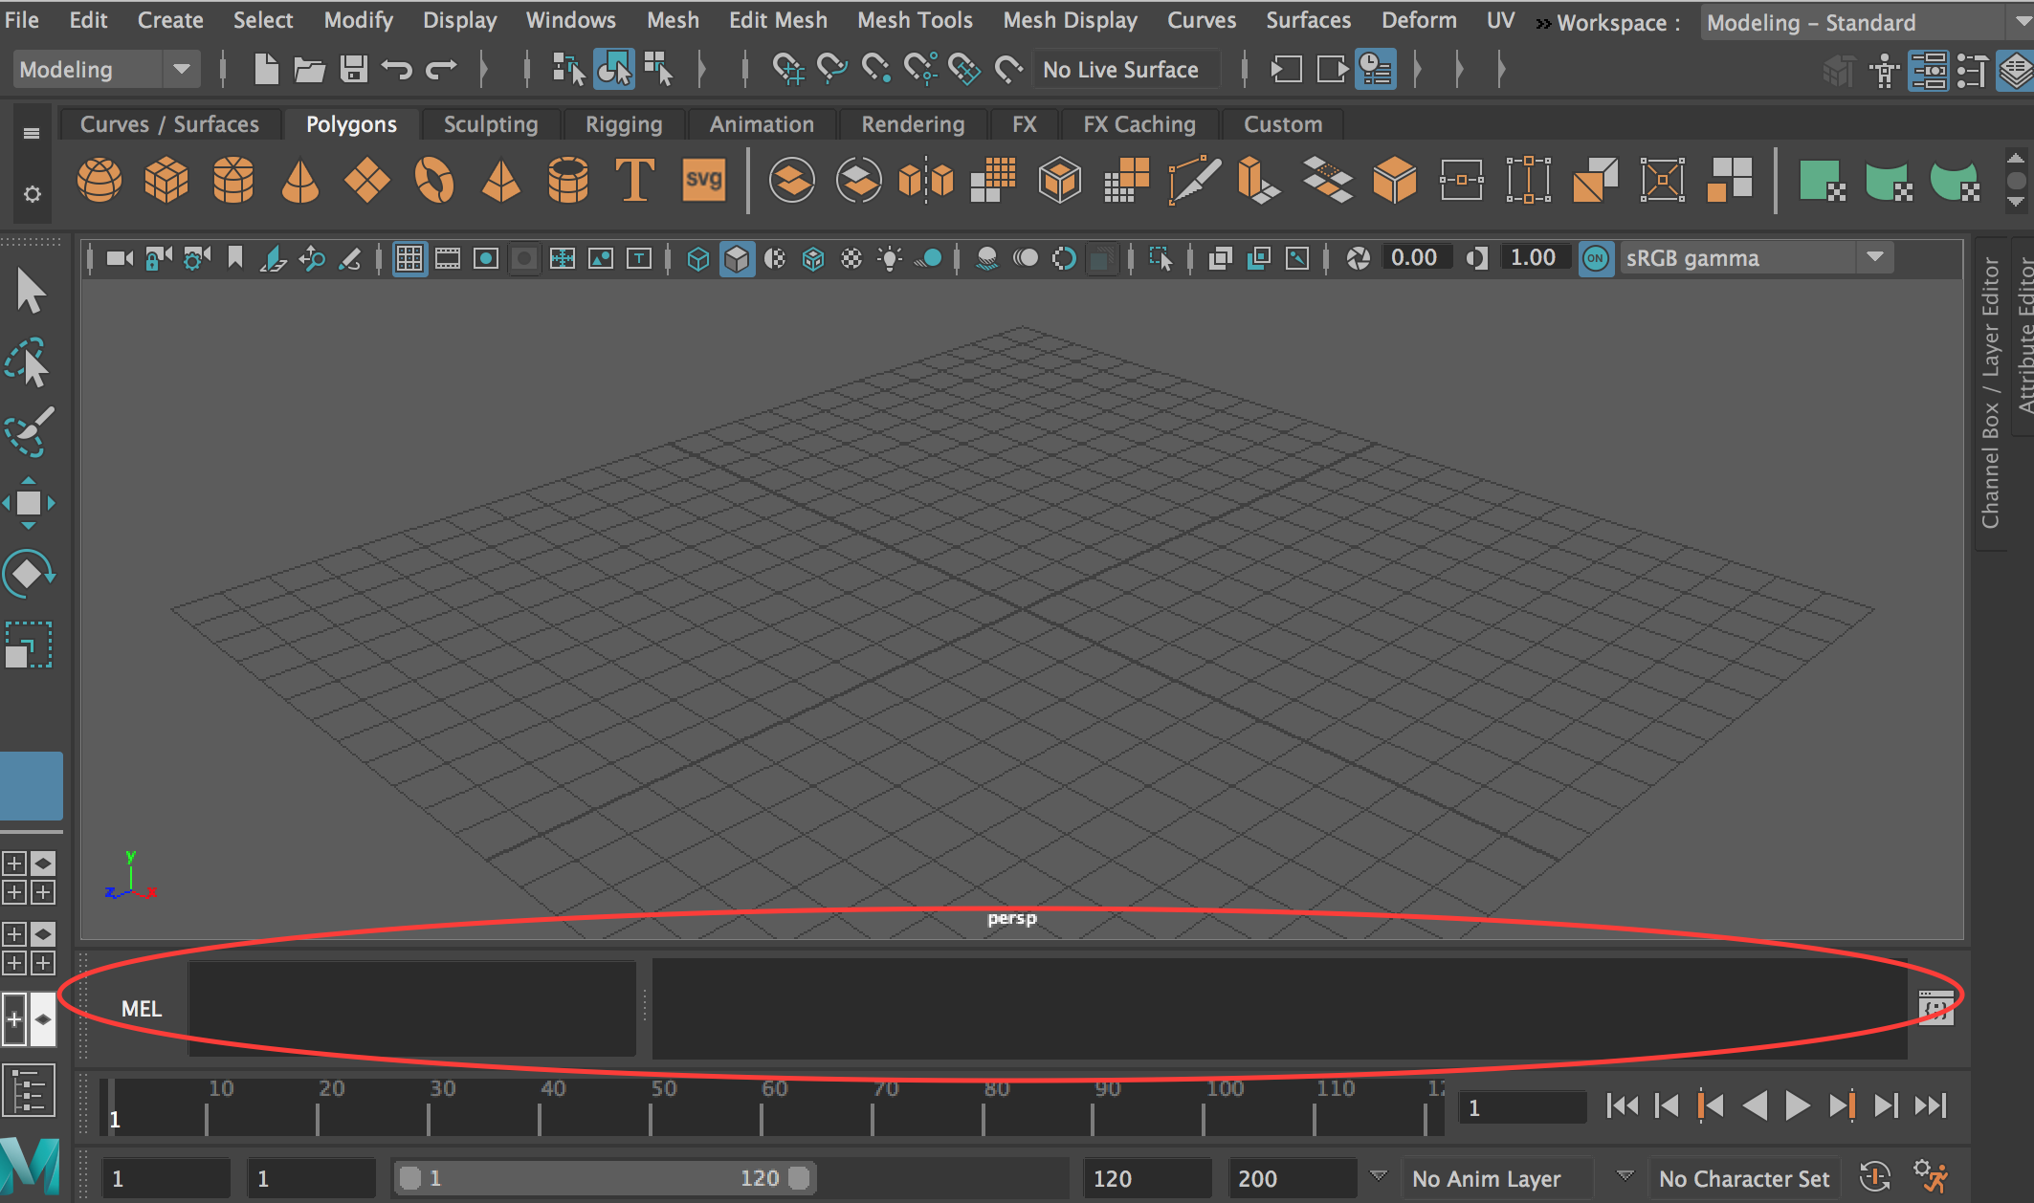Switch to the Sculpting shelf tab
The height and width of the screenshot is (1203, 2034).
point(490,124)
